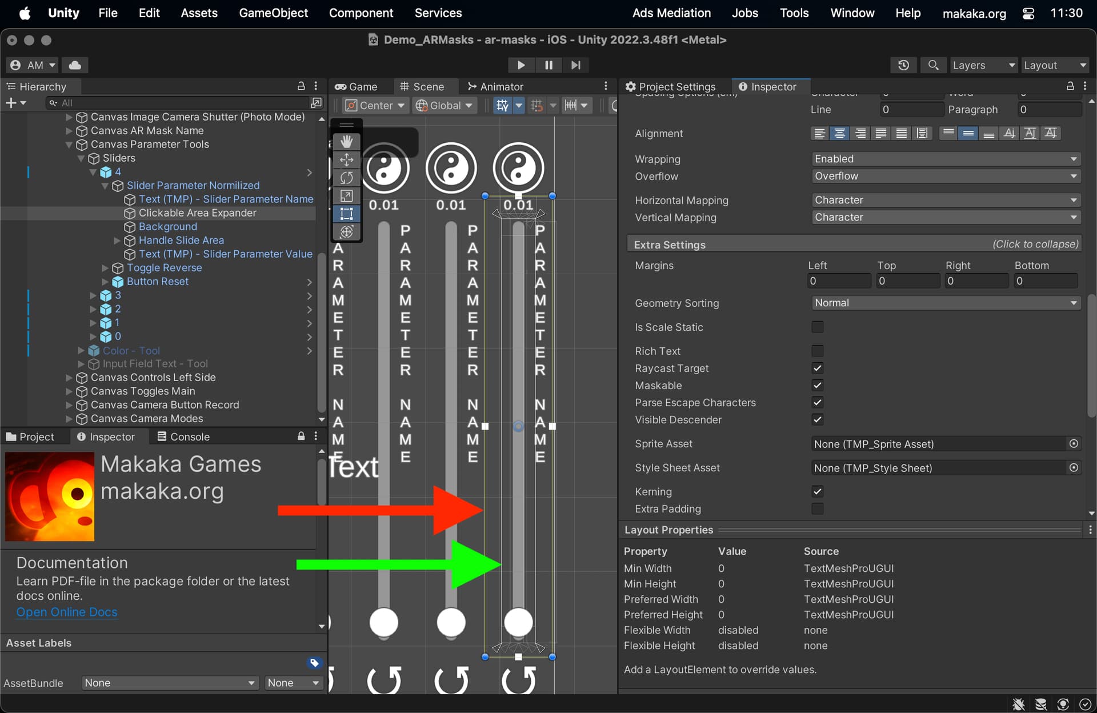Image resolution: width=1097 pixels, height=713 pixels.
Task: Open the Overflow dropdown
Action: 944,177
